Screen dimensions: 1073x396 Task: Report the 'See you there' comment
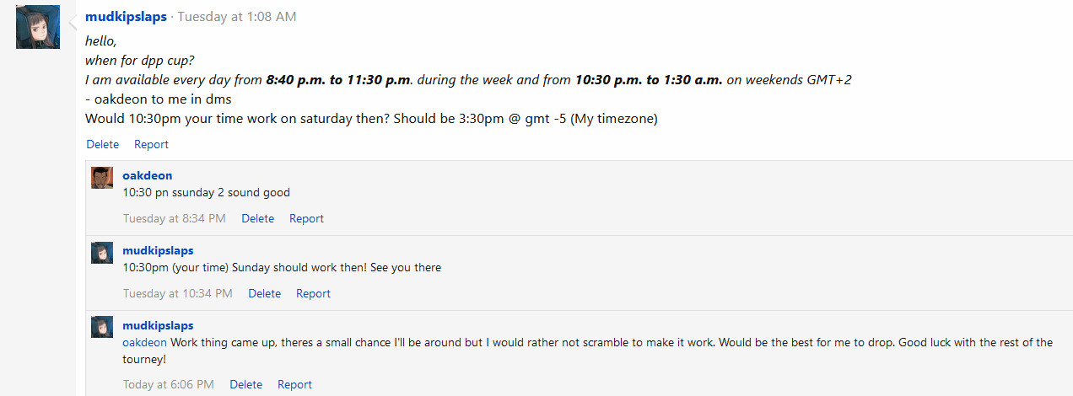tap(313, 293)
